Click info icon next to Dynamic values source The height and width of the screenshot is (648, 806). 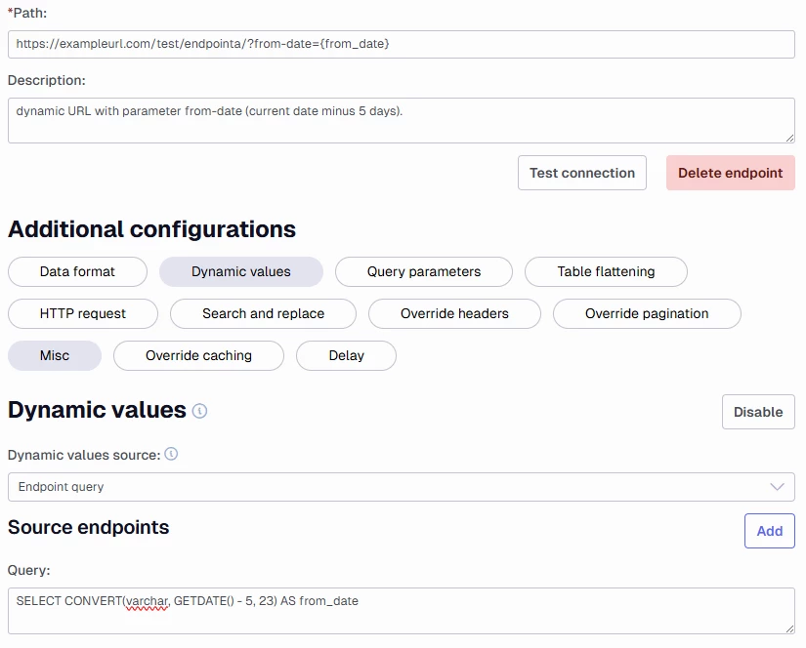click(x=171, y=455)
